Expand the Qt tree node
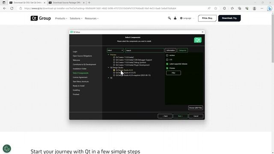274x154 pixels. point(108,78)
